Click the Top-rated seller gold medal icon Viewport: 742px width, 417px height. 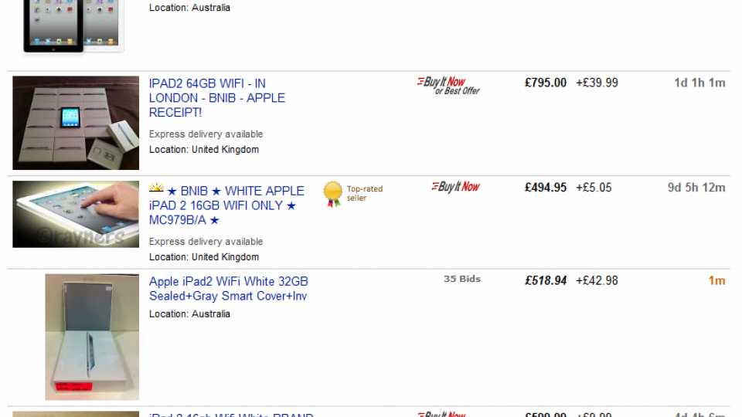pyautogui.click(x=332, y=194)
